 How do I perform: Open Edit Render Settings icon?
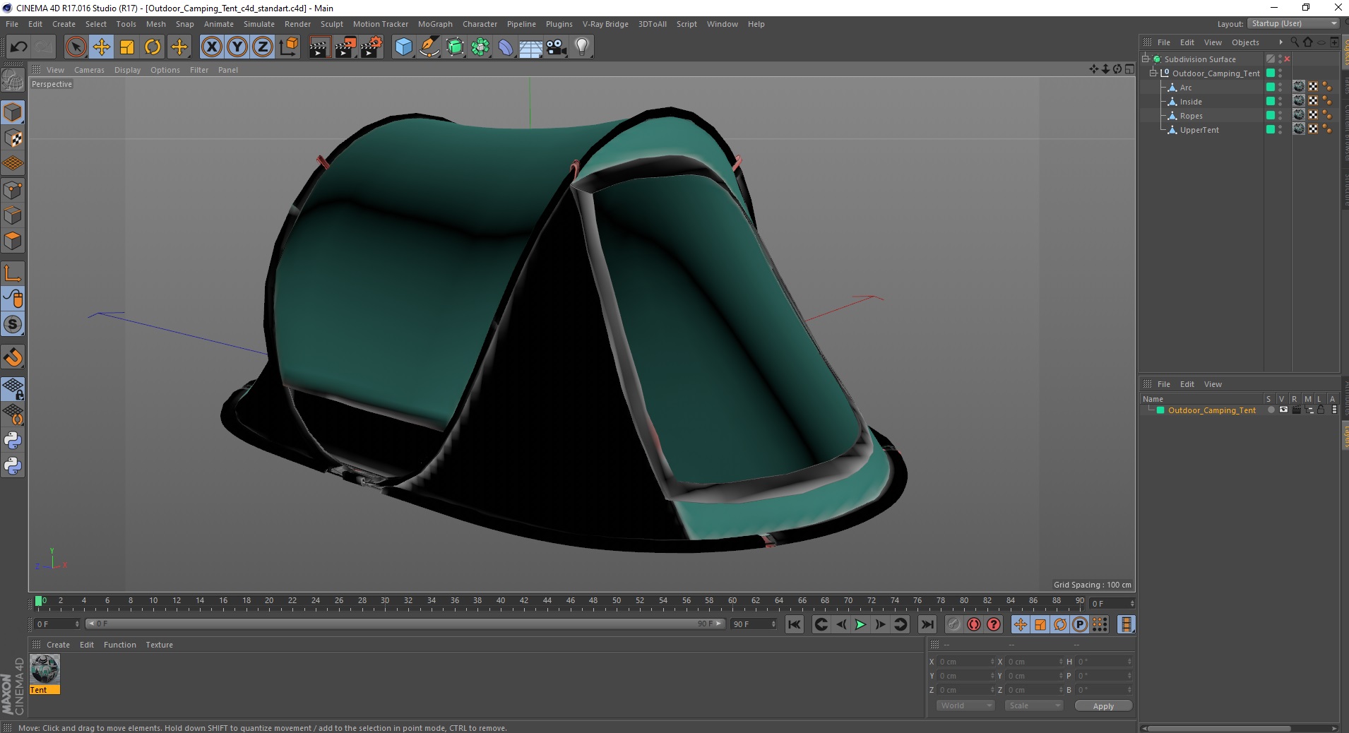[x=372, y=47]
